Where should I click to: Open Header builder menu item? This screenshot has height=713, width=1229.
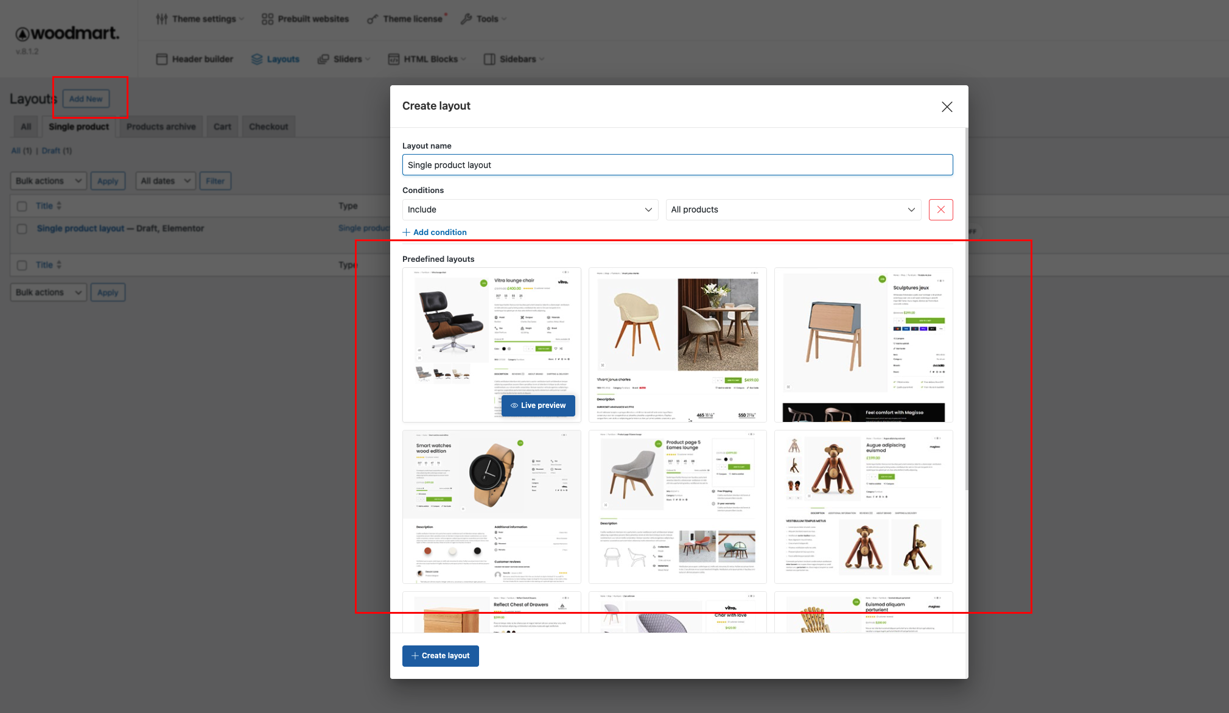pos(195,59)
